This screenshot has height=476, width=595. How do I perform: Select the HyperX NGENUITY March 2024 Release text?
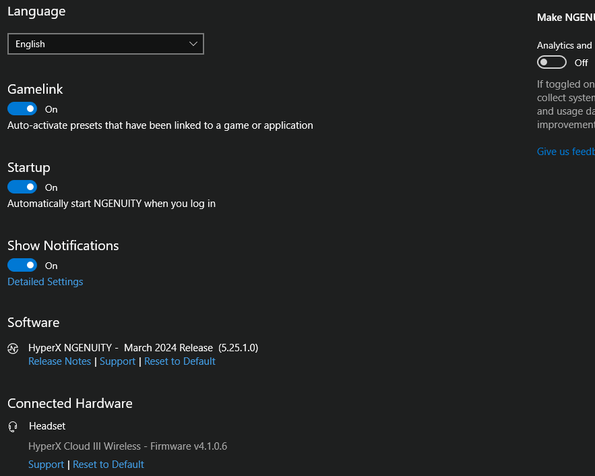tap(143, 348)
